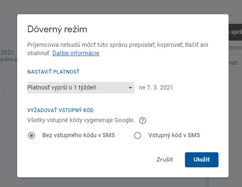Open the 'Ďalšie informácie' link
242x187 pixels.
tap(76, 53)
